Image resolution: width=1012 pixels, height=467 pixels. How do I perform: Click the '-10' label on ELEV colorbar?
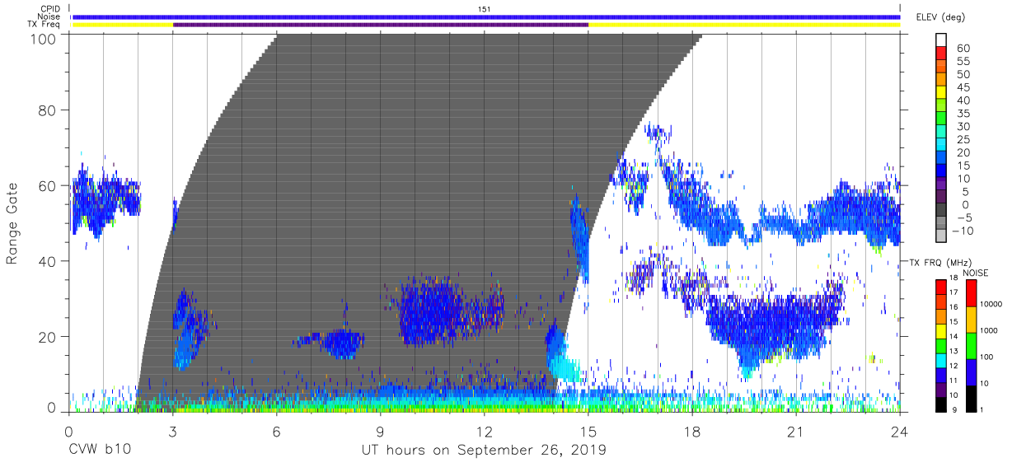pos(961,231)
